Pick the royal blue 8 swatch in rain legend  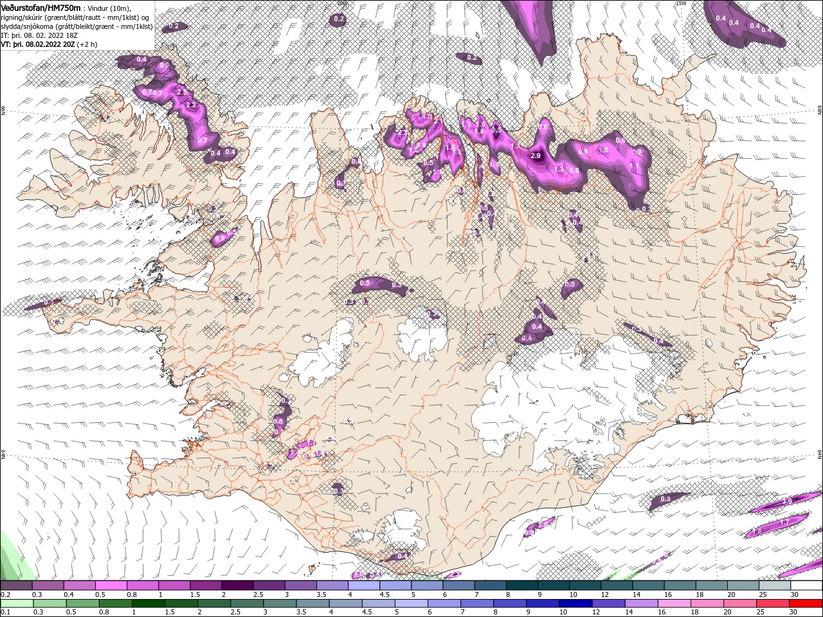point(511,603)
